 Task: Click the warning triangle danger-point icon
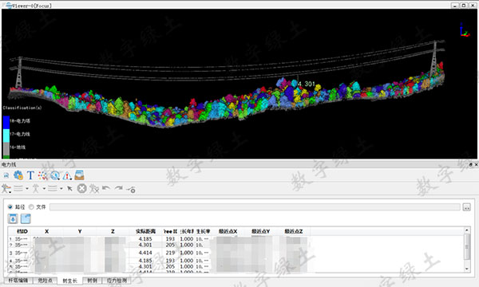coord(67,175)
